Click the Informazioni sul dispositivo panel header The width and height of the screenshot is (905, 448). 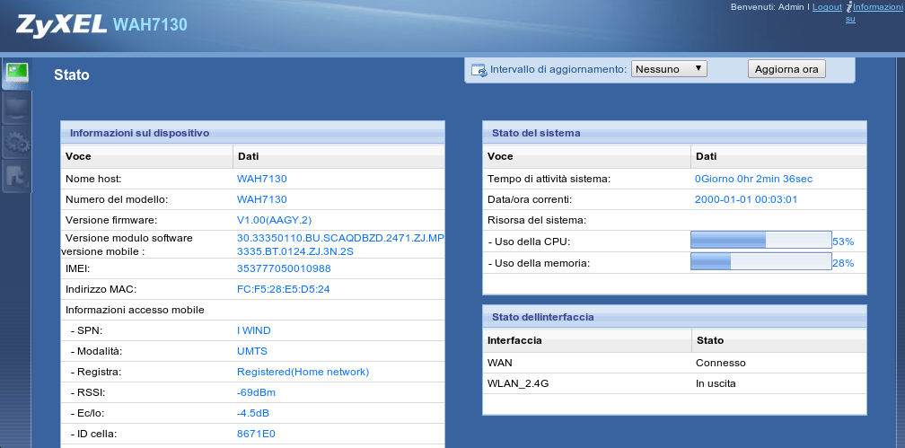(x=253, y=133)
